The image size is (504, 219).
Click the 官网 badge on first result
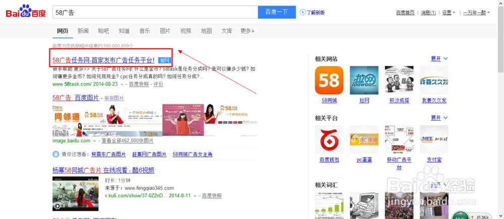(164, 60)
